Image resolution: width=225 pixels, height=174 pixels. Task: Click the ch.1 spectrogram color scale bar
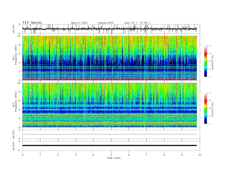(x=205, y=61)
